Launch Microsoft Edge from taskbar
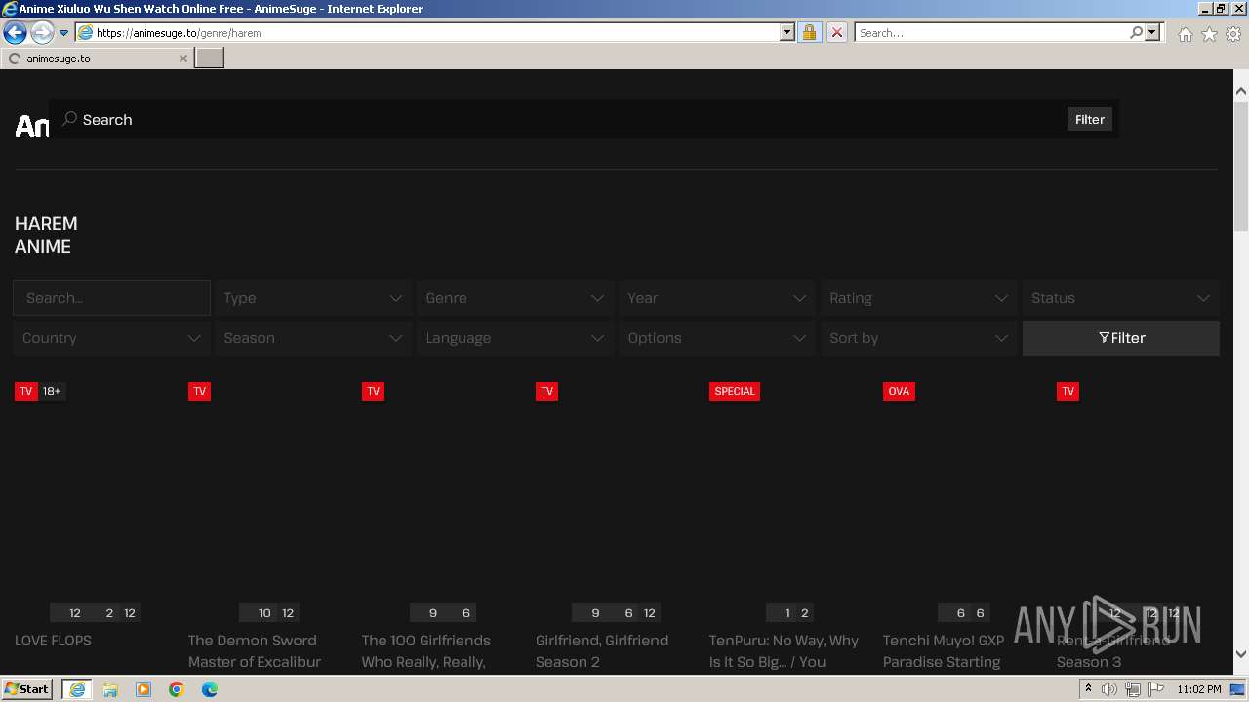This screenshot has height=702, width=1249. click(210, 689)
